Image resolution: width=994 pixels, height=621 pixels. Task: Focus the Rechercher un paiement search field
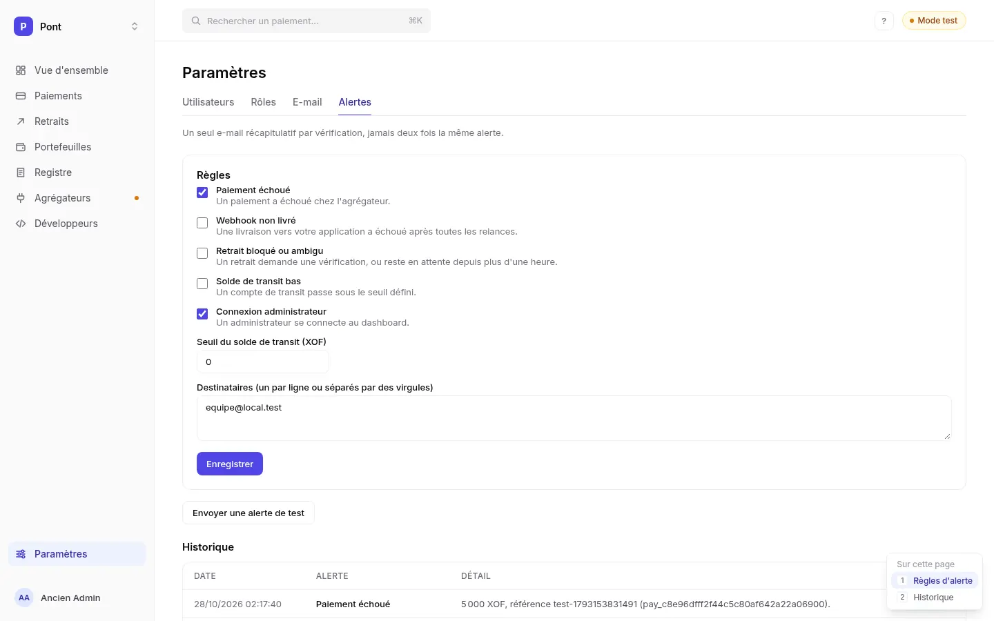pyautogui.click(x=306, y=21)
